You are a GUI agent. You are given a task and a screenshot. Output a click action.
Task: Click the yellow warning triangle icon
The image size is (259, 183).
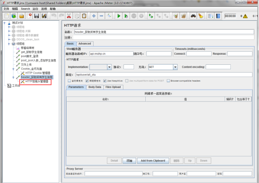click(245, 16)
